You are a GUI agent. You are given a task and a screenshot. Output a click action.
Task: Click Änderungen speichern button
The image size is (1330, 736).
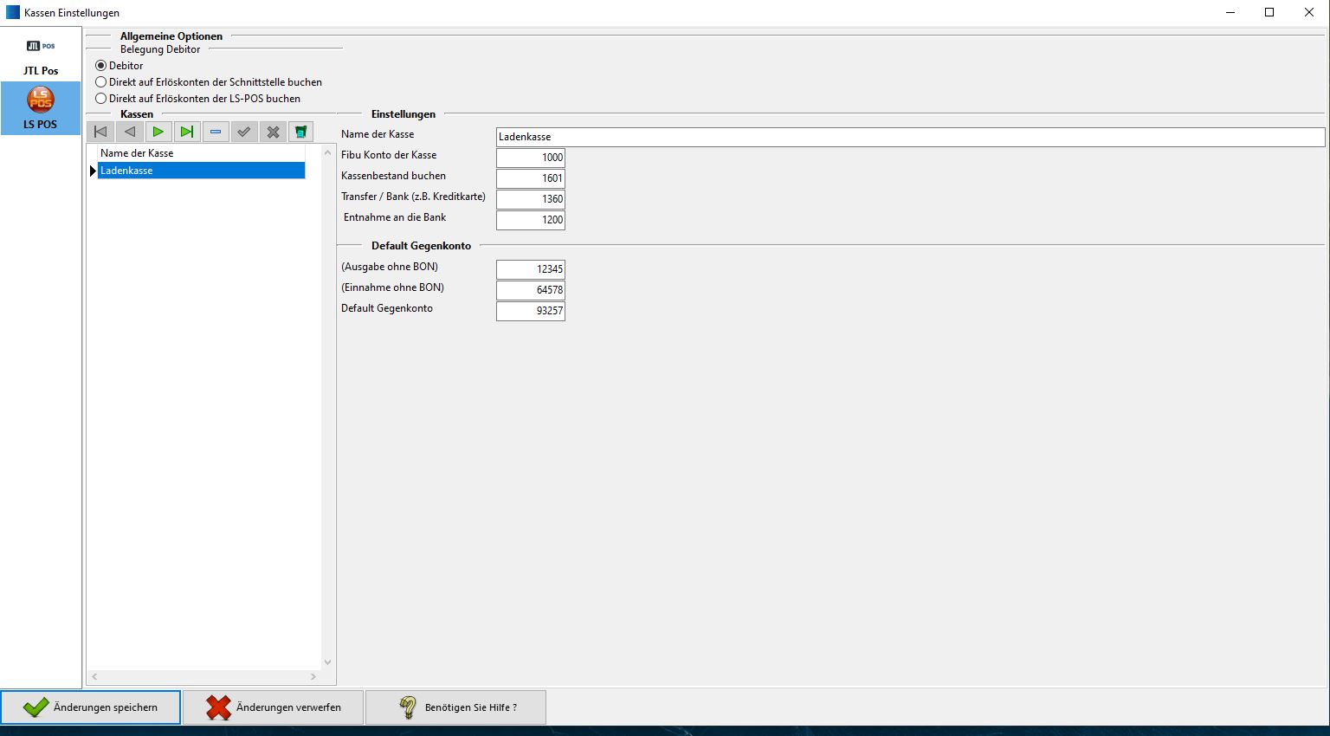pyautogui.click(x=91, y=707)
